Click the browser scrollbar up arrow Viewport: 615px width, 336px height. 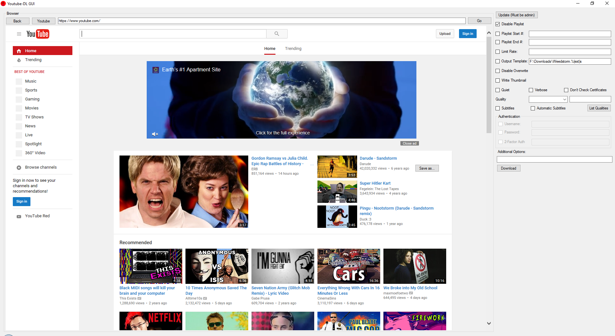[x=489, y=33]
